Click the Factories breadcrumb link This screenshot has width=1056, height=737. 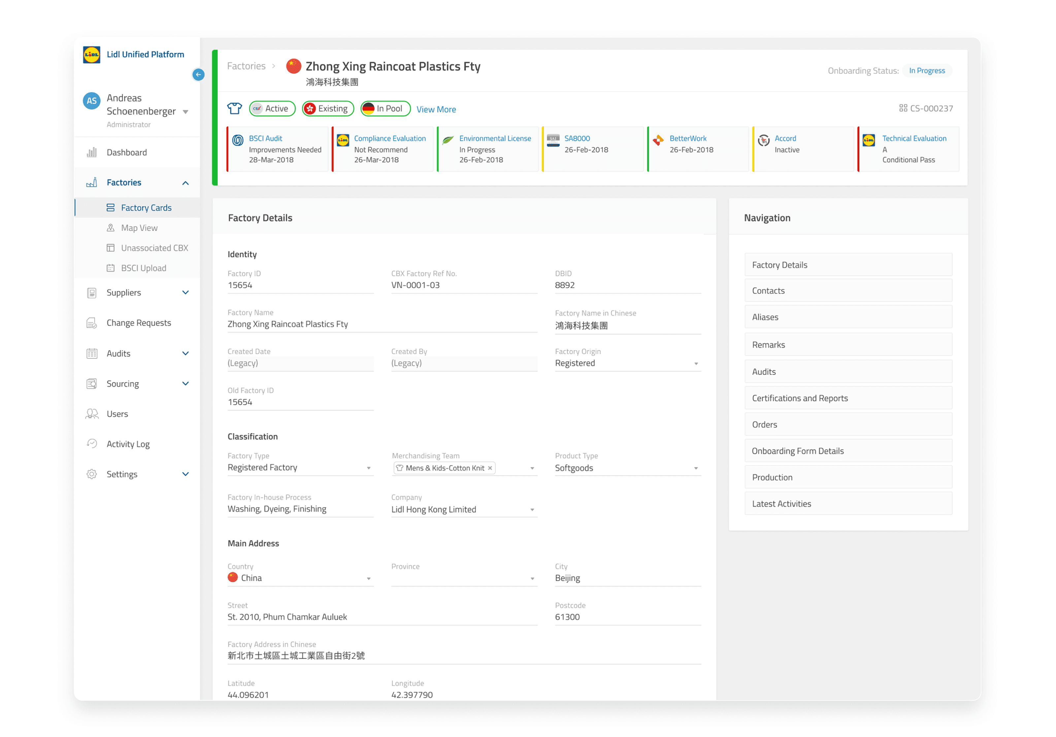[246, 66]
